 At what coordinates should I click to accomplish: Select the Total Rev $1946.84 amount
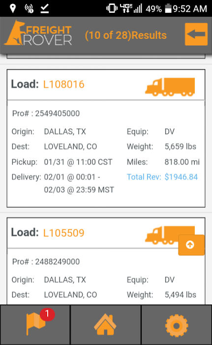[x=181, y=177]
